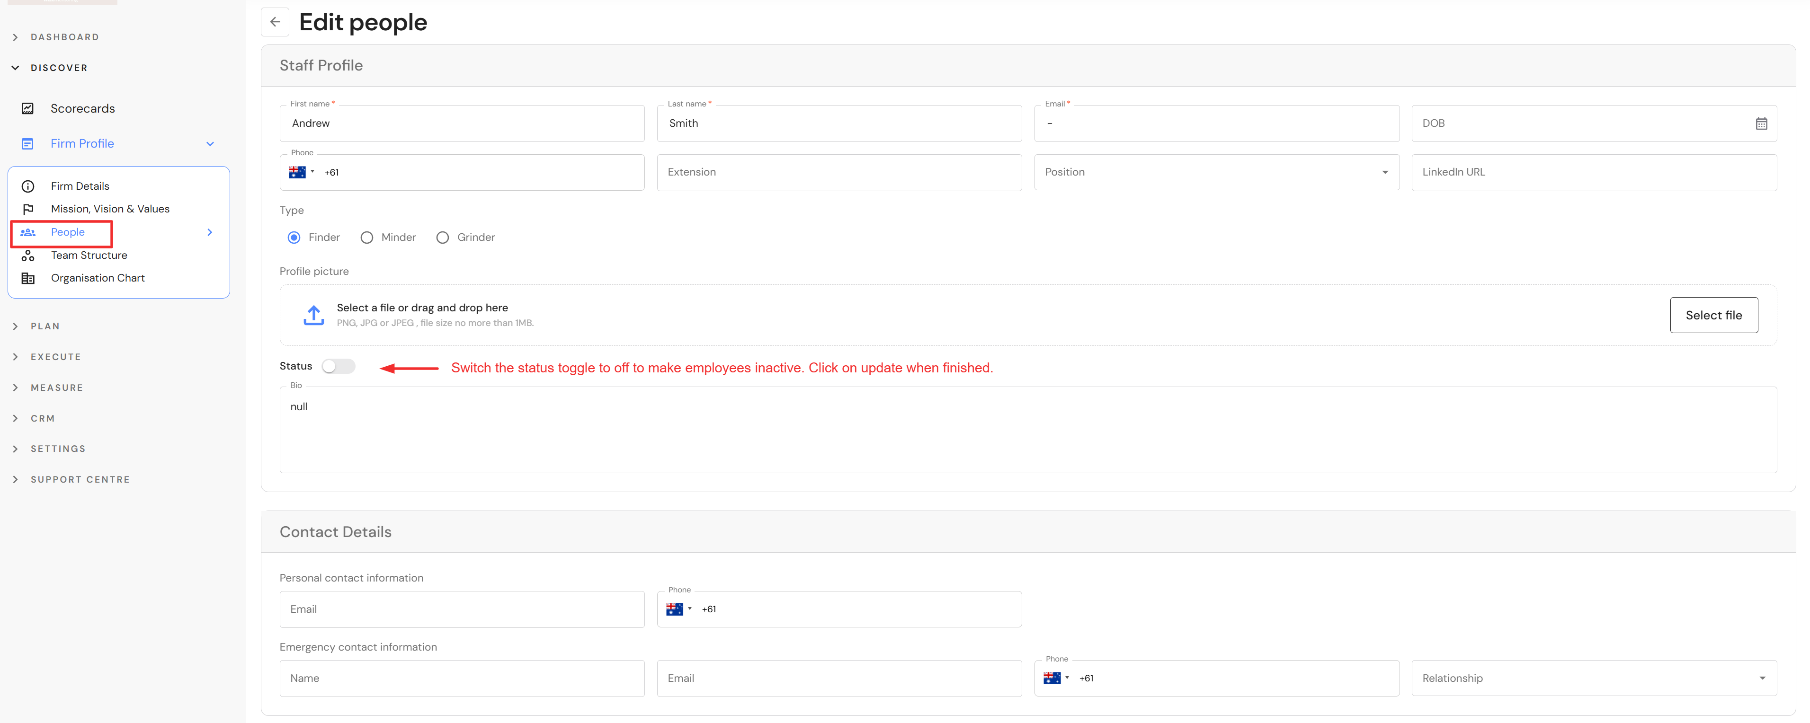Click the Firm Details info icon

[28, 186]
